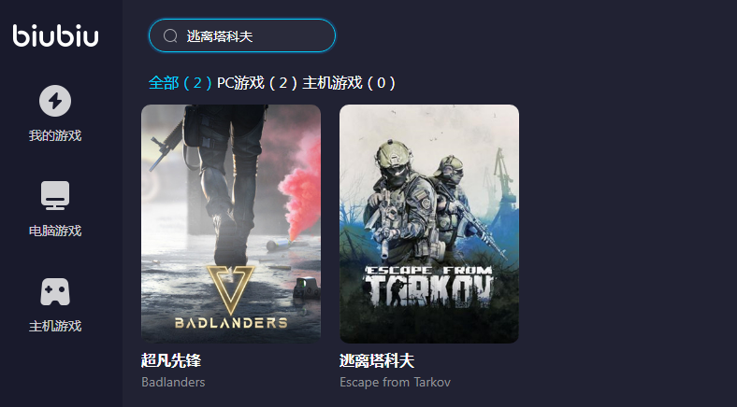Click the gray Badlanders subtitle text
Viewport: 737px width, 407px height.
[x=173, y=382]
